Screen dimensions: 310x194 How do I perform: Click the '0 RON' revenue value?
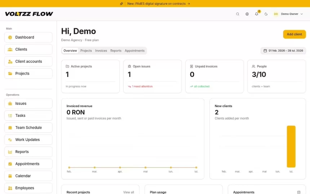(76, 113)
